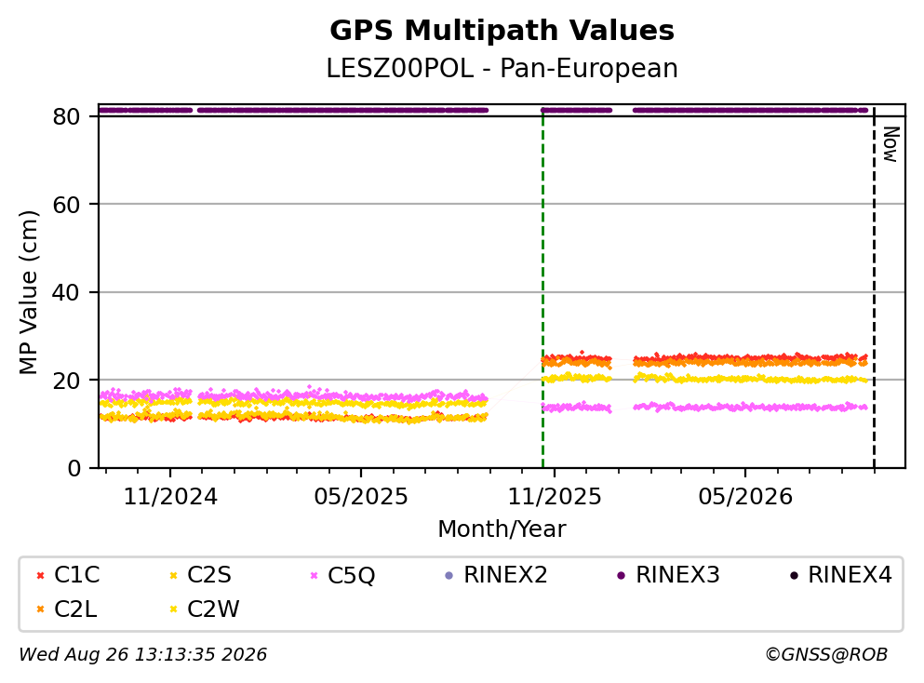Click the purple RINEX3 legend dot
The image size is (924, 683).
pos(621,575)
